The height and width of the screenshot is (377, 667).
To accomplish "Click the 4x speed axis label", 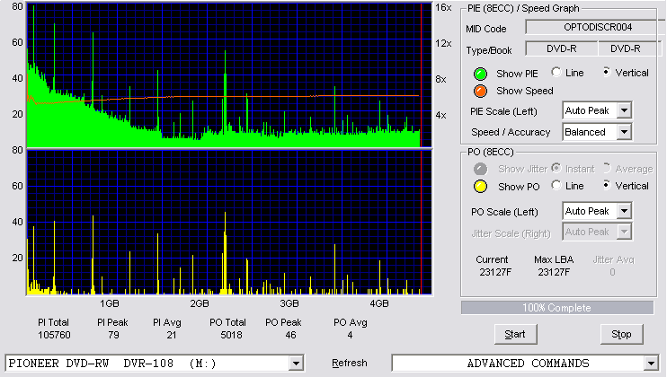I will (440, 115).
